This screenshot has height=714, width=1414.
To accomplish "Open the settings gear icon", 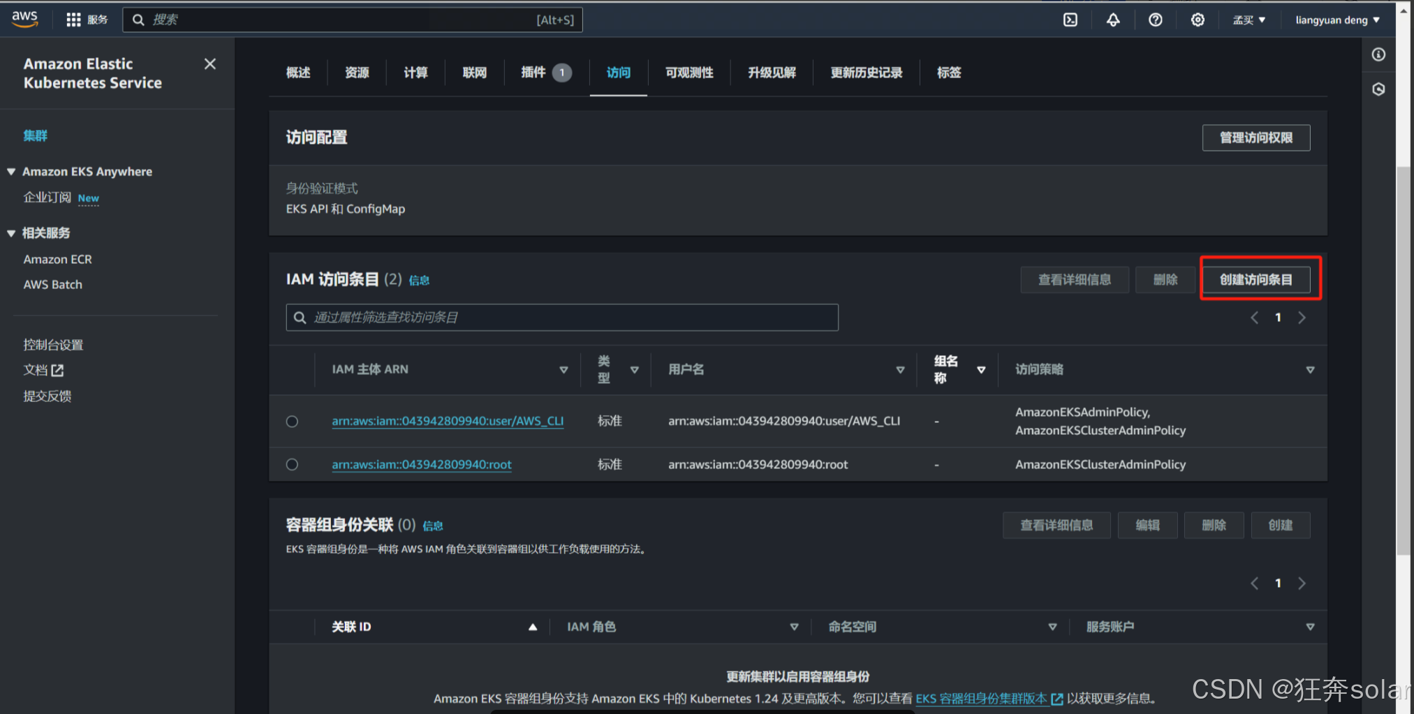I will tap(1198, 20).
